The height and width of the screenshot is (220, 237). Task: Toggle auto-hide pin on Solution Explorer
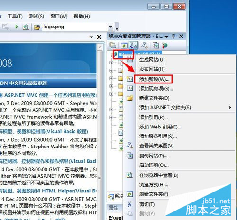point(173,37)
